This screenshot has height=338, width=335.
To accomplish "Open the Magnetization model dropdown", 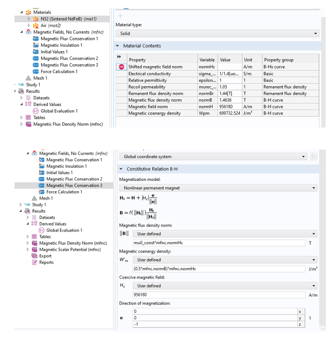I will (x=218, y=188).
